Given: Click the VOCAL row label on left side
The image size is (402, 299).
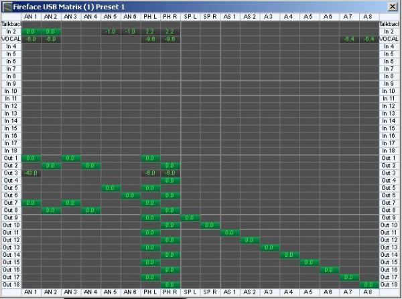Looking at the screenshot, I should pyautogui.click(x=11, y=39).
